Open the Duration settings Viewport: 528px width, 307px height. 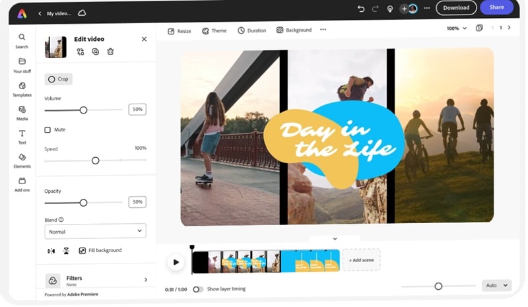coord(251,30)
